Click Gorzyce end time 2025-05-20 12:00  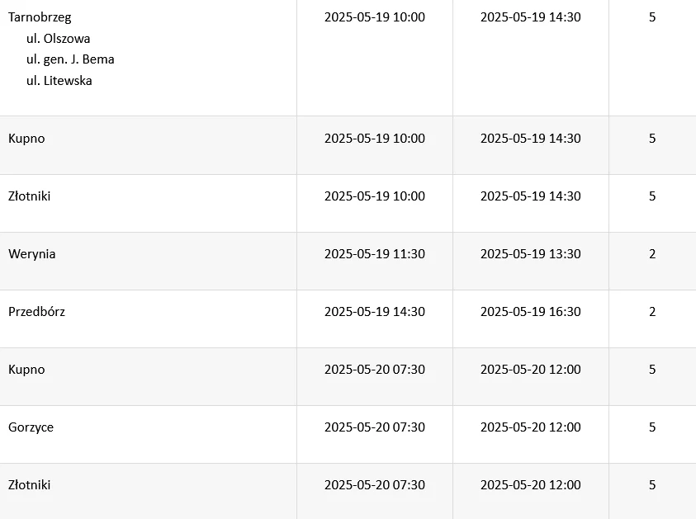(x=530, y=427)
